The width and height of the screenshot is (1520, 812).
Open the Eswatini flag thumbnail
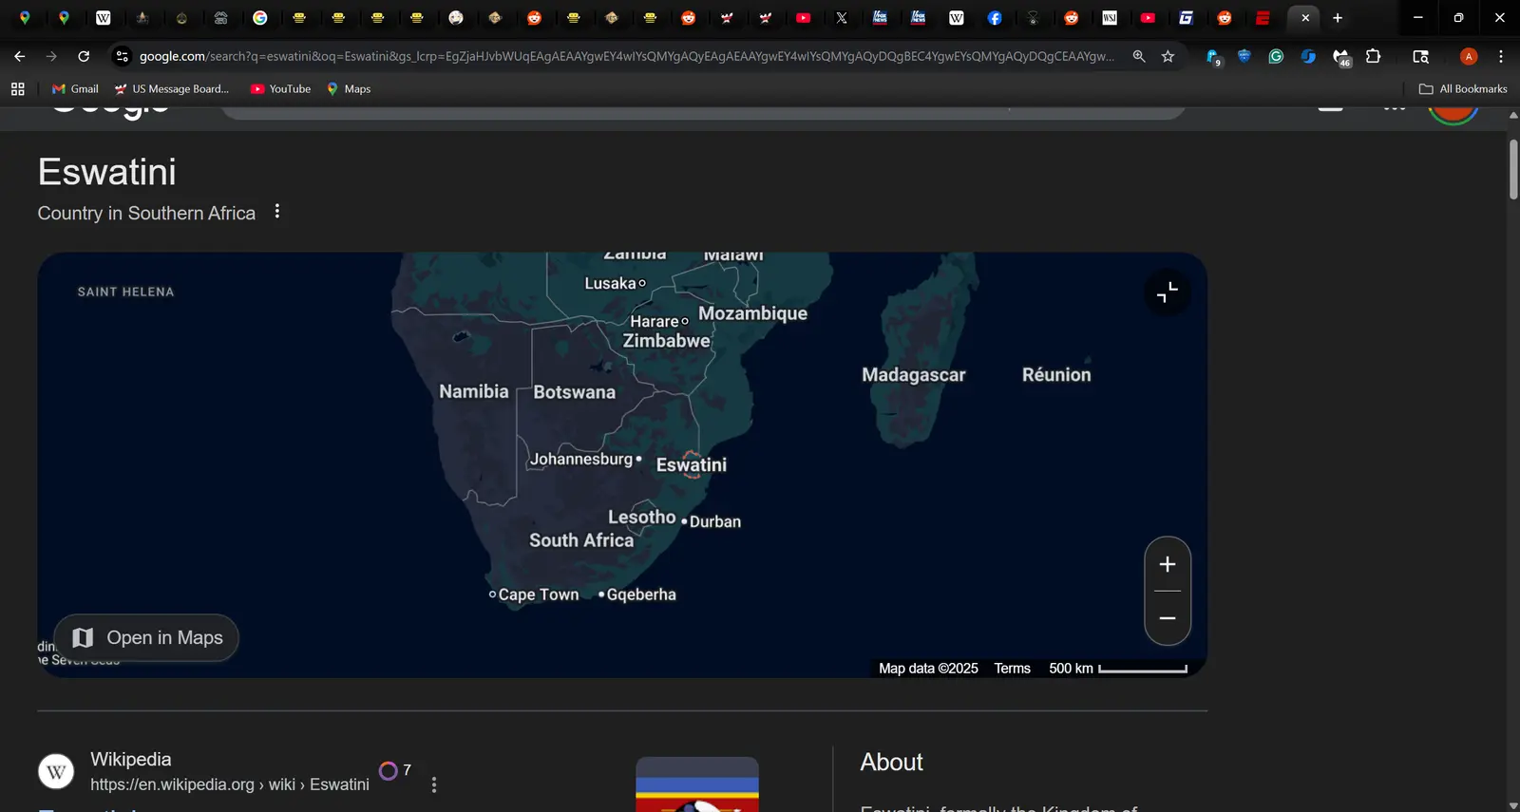[x=697, y=784]
